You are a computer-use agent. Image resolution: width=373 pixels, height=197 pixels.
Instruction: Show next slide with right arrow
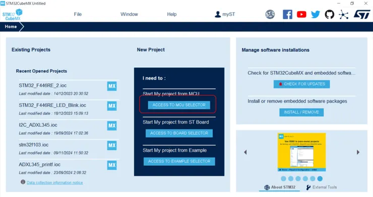[x=358, y=152]
